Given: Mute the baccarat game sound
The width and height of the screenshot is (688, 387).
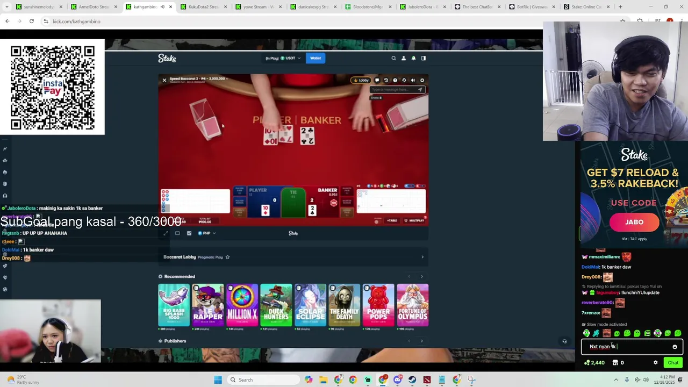Looking at the screenshot, I should click(413, 80).
